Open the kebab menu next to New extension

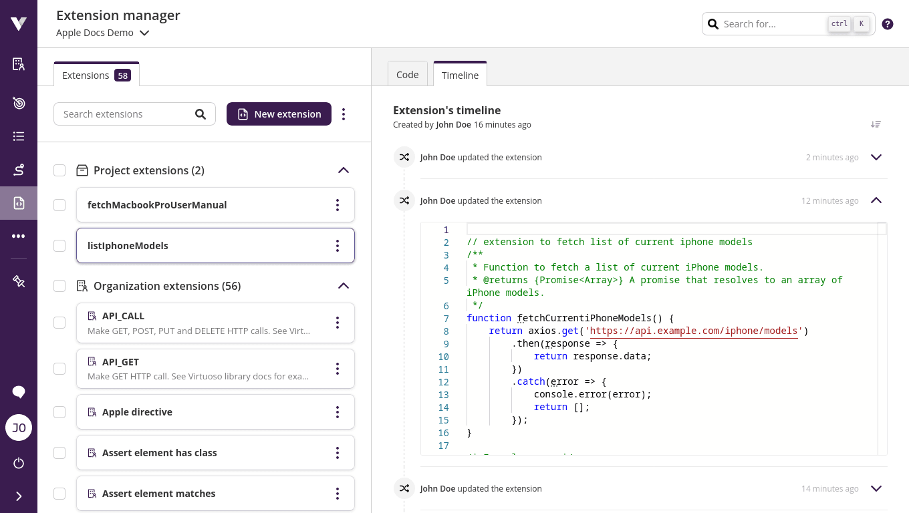(344, 114)
